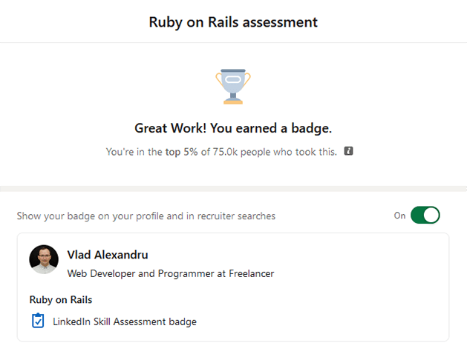Open Vlad Alexandru's profile photo
Viewport: 467px width, 360px height.
click(44, 259)
